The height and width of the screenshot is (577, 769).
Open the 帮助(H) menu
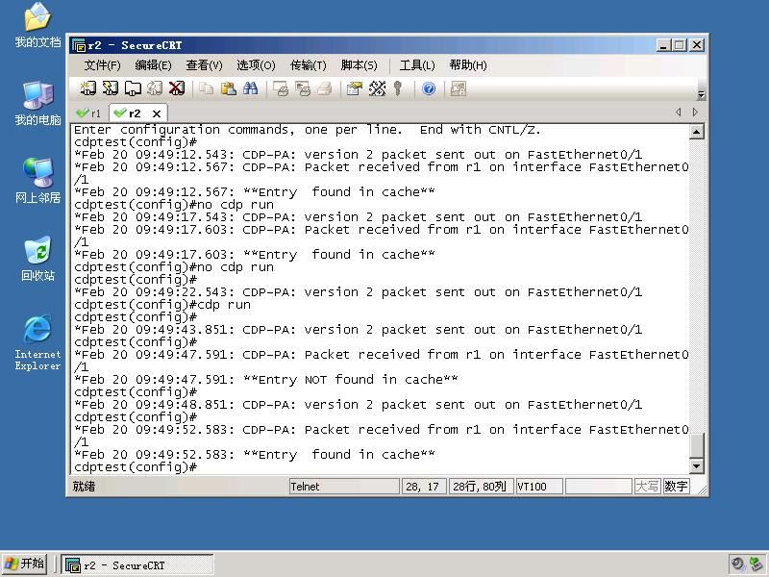[468, 65]
